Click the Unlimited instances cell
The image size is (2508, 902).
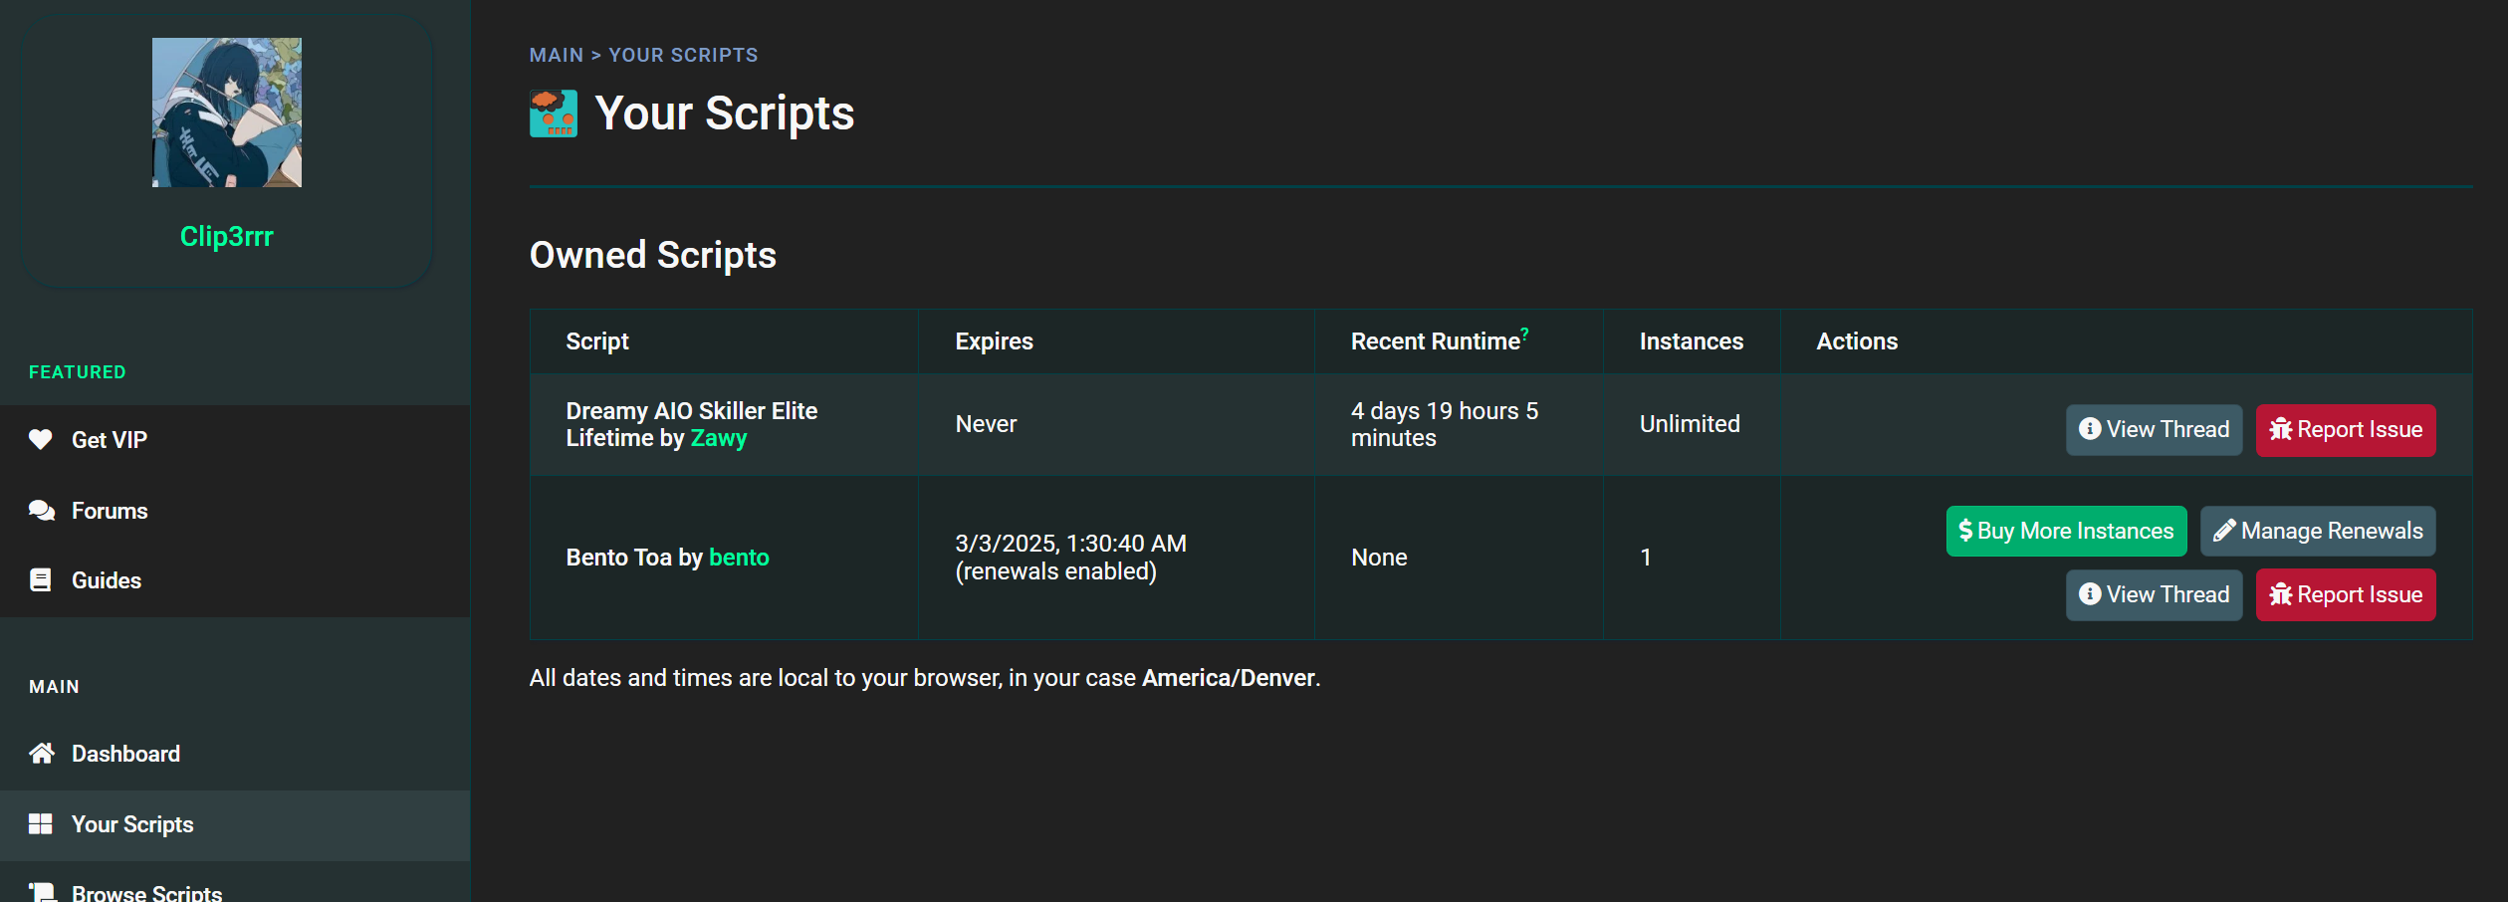[x=1690, y=424]
